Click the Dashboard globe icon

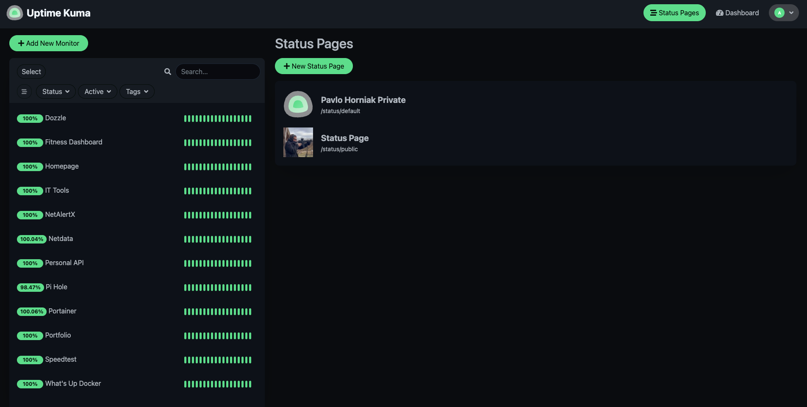point(719,13)
